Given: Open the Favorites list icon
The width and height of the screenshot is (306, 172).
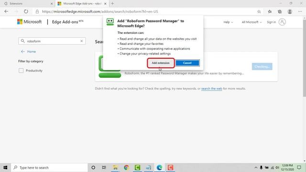Looking at the screenshot, I should point(270,11).
